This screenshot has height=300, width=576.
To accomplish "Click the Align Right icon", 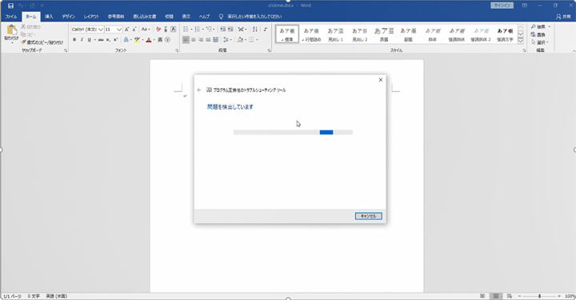I will pos(201,40).
